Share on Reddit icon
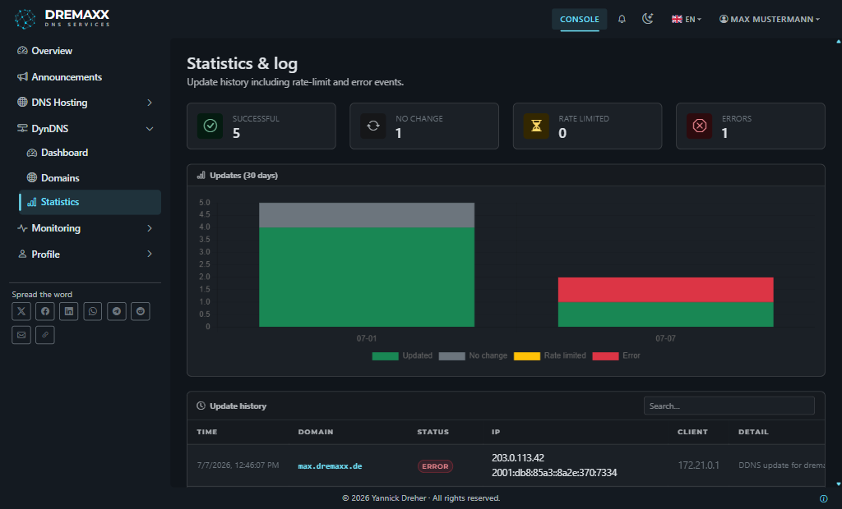 coord(140,311)
